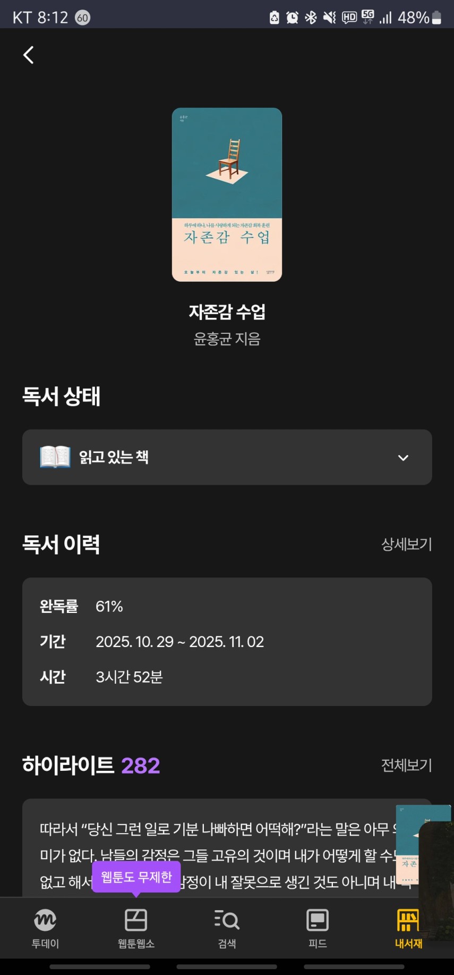Tap the 자존감 수업 book cover
The width and height of the screenshot is (454, 975).
click(x=227, y=195)
